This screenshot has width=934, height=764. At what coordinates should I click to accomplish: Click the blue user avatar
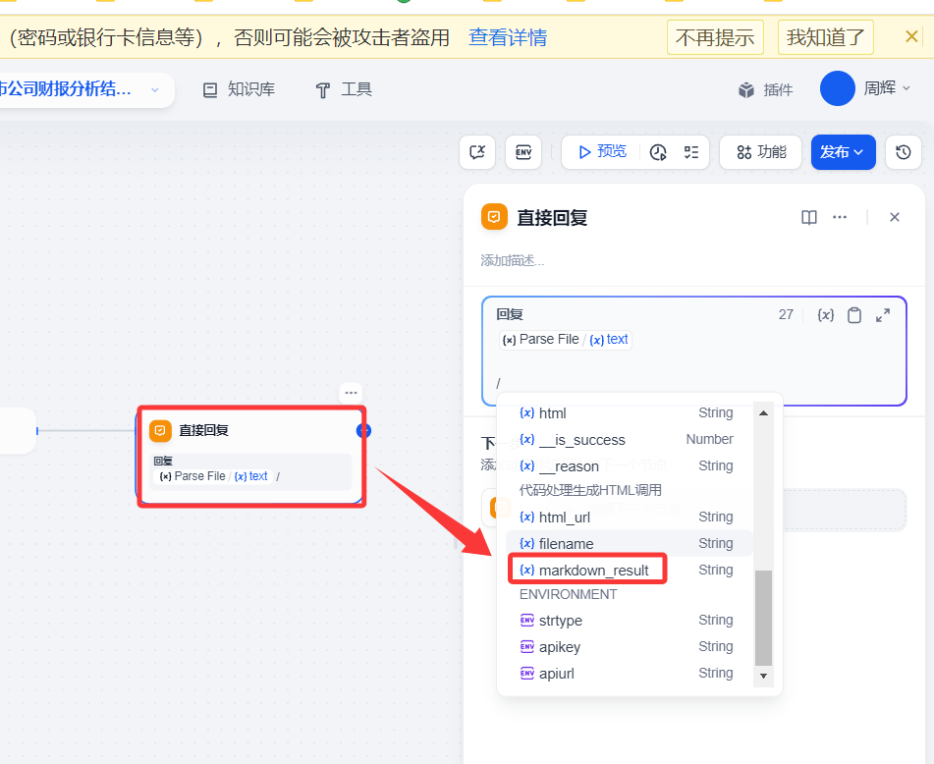tap(837, 88)
